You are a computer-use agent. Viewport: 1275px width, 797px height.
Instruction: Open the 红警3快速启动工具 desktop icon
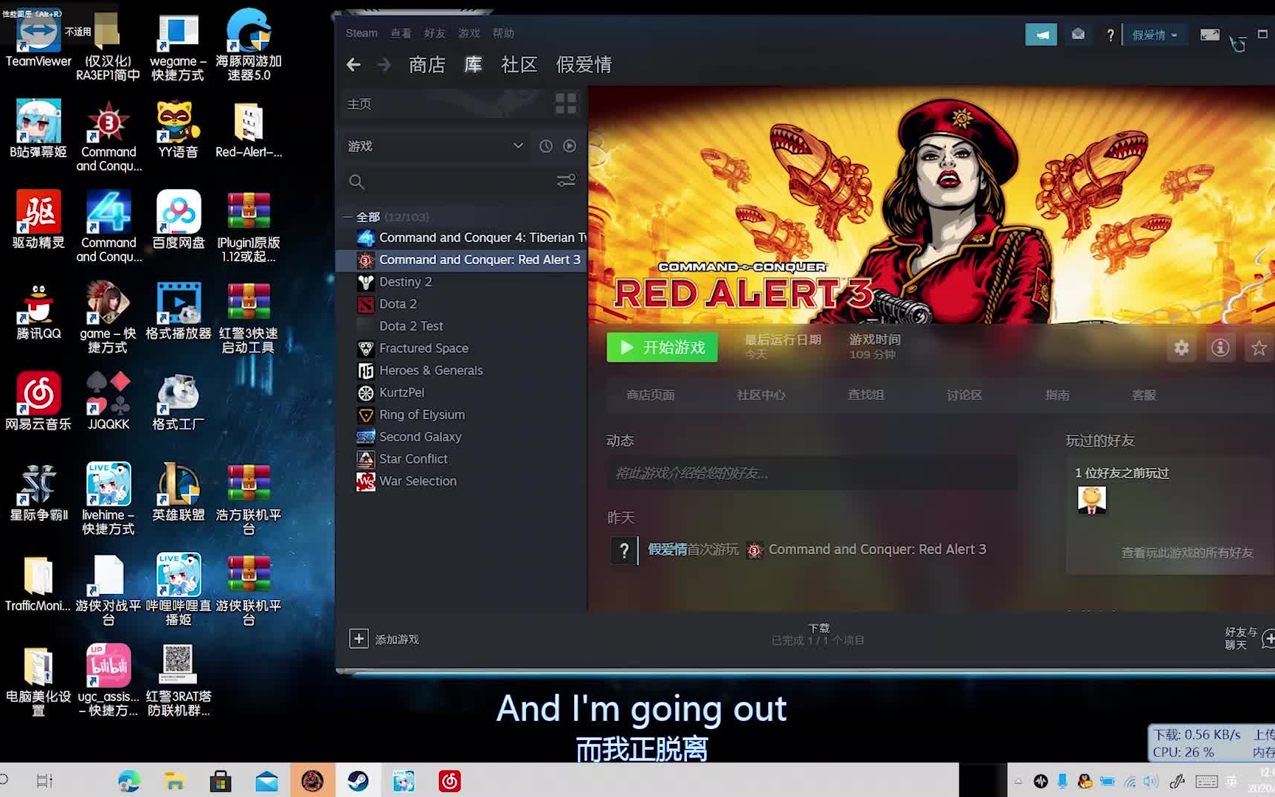(x=249, y=318)
